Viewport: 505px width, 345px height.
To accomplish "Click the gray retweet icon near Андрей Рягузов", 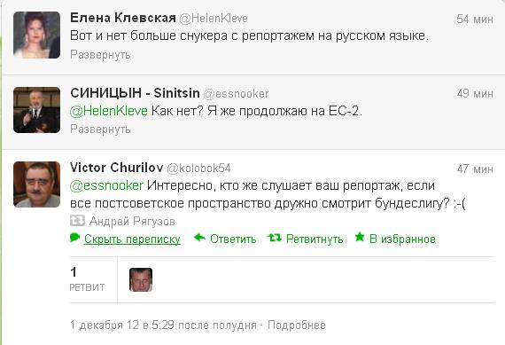I will pyautogui.click(x=77, y=221).
